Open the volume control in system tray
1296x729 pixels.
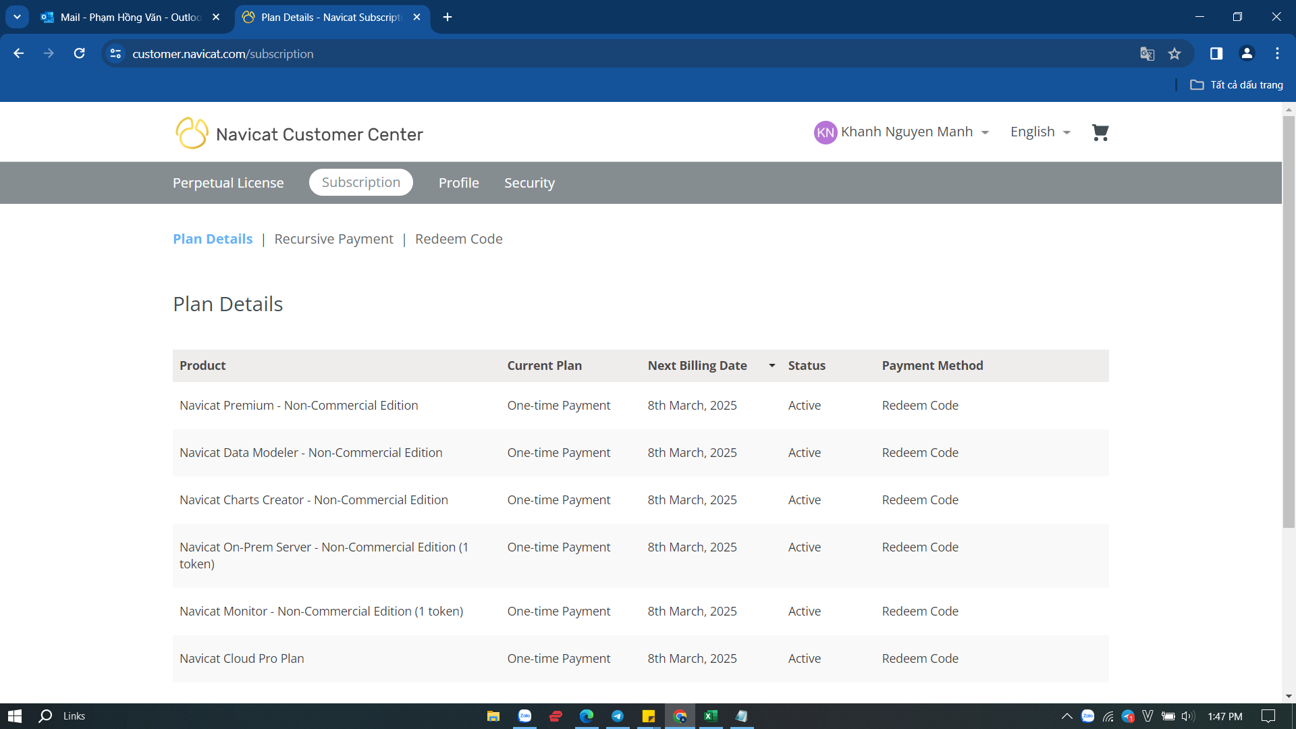tap(1188, 716)
